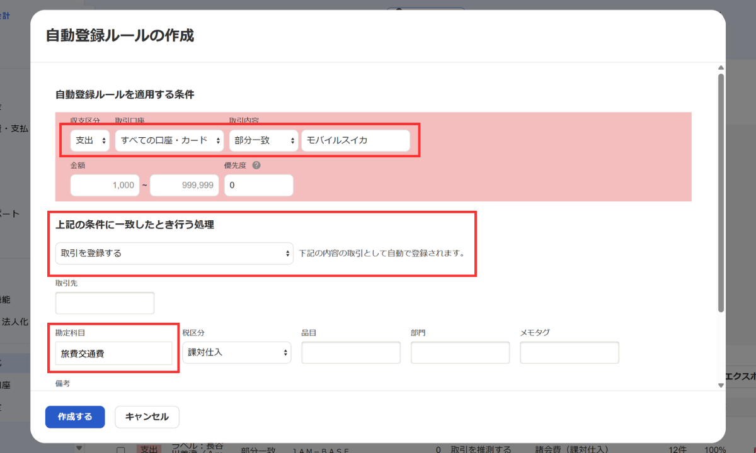Click the minimum 金額 field showing 1,000

coord(105,186)
